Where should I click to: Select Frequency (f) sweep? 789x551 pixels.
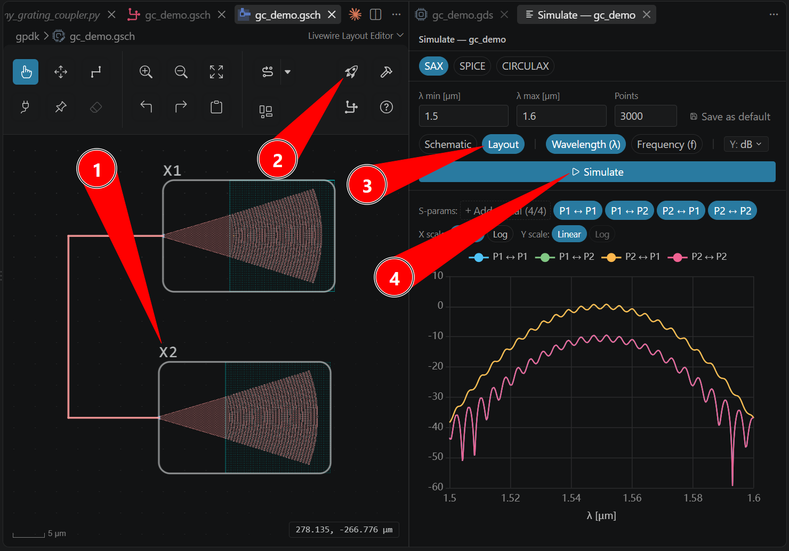pyautogui.click(x=666, y=144)
